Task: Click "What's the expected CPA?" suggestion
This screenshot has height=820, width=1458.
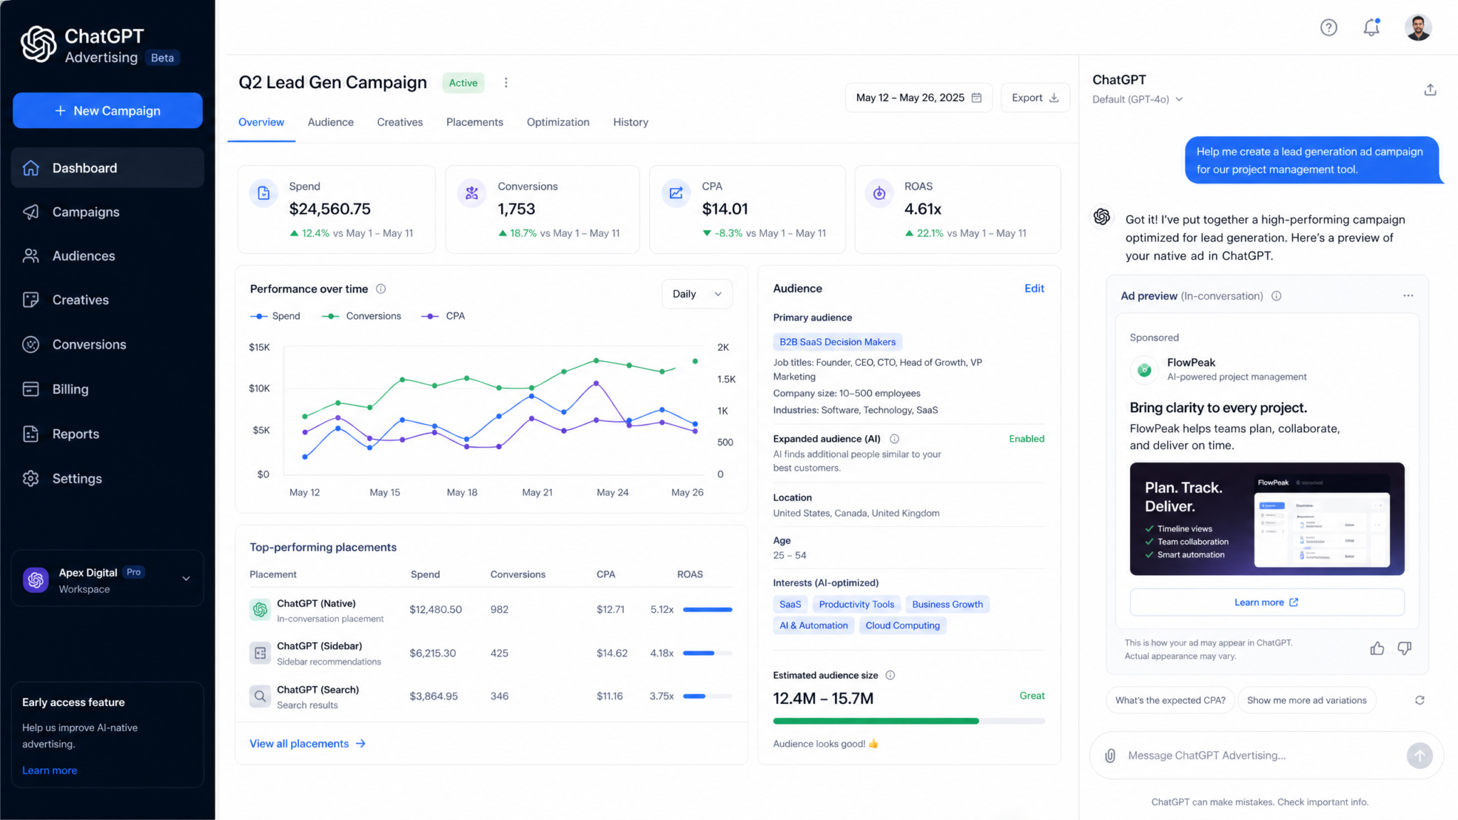Action: 1170,700
